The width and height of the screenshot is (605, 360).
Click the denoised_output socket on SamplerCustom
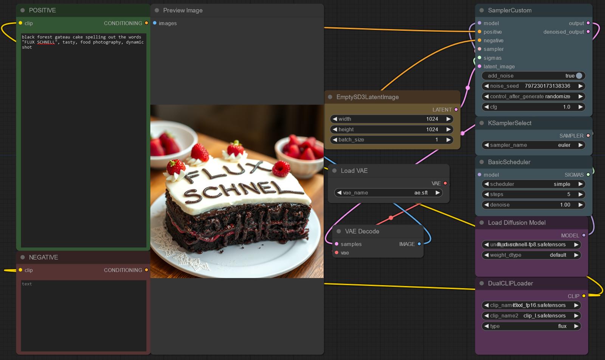[588, 32]
